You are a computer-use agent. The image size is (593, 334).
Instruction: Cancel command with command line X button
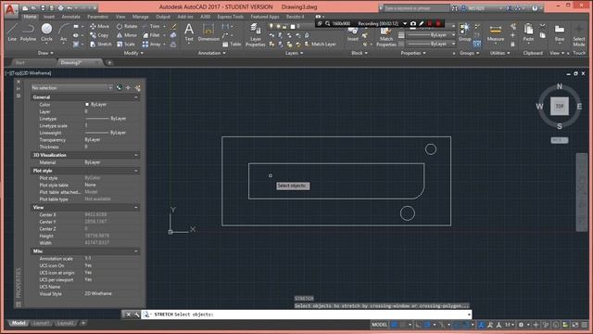129,315
